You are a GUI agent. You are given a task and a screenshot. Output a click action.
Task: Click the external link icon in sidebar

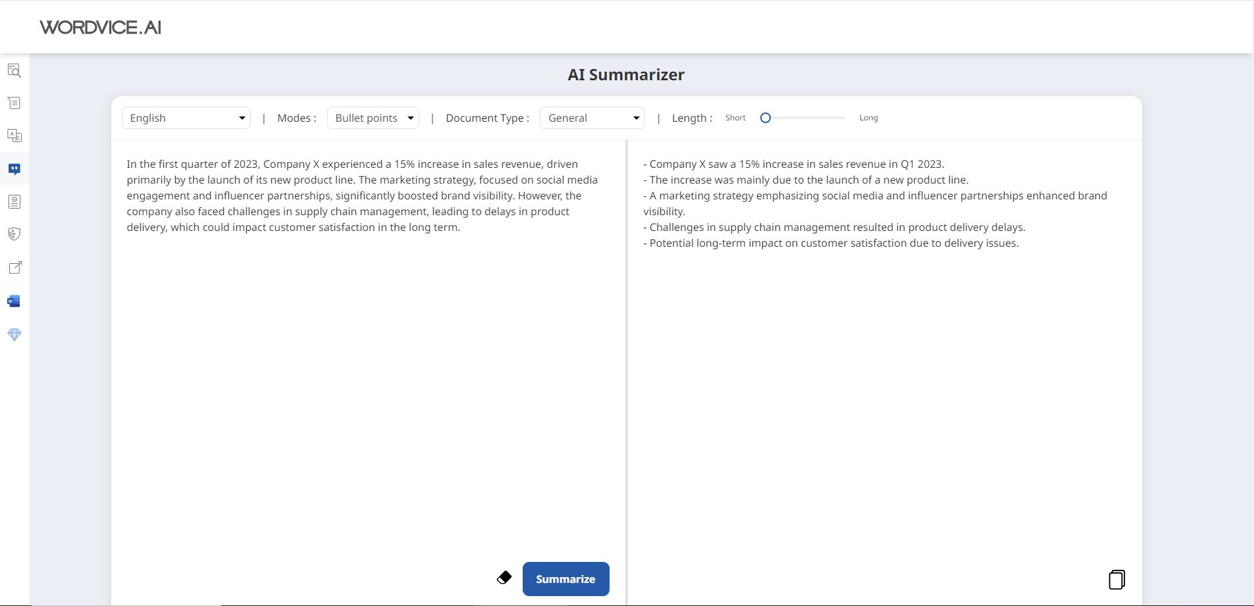pyautogui.click(x=14, y=267)
